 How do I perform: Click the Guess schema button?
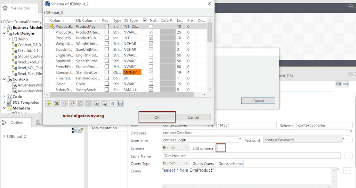coord(230,163)
